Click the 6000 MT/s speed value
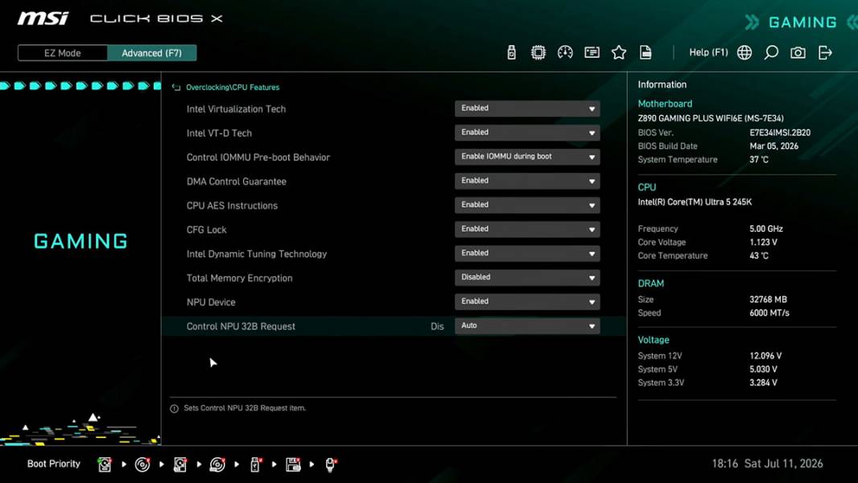858x483 pixels. 769,313
